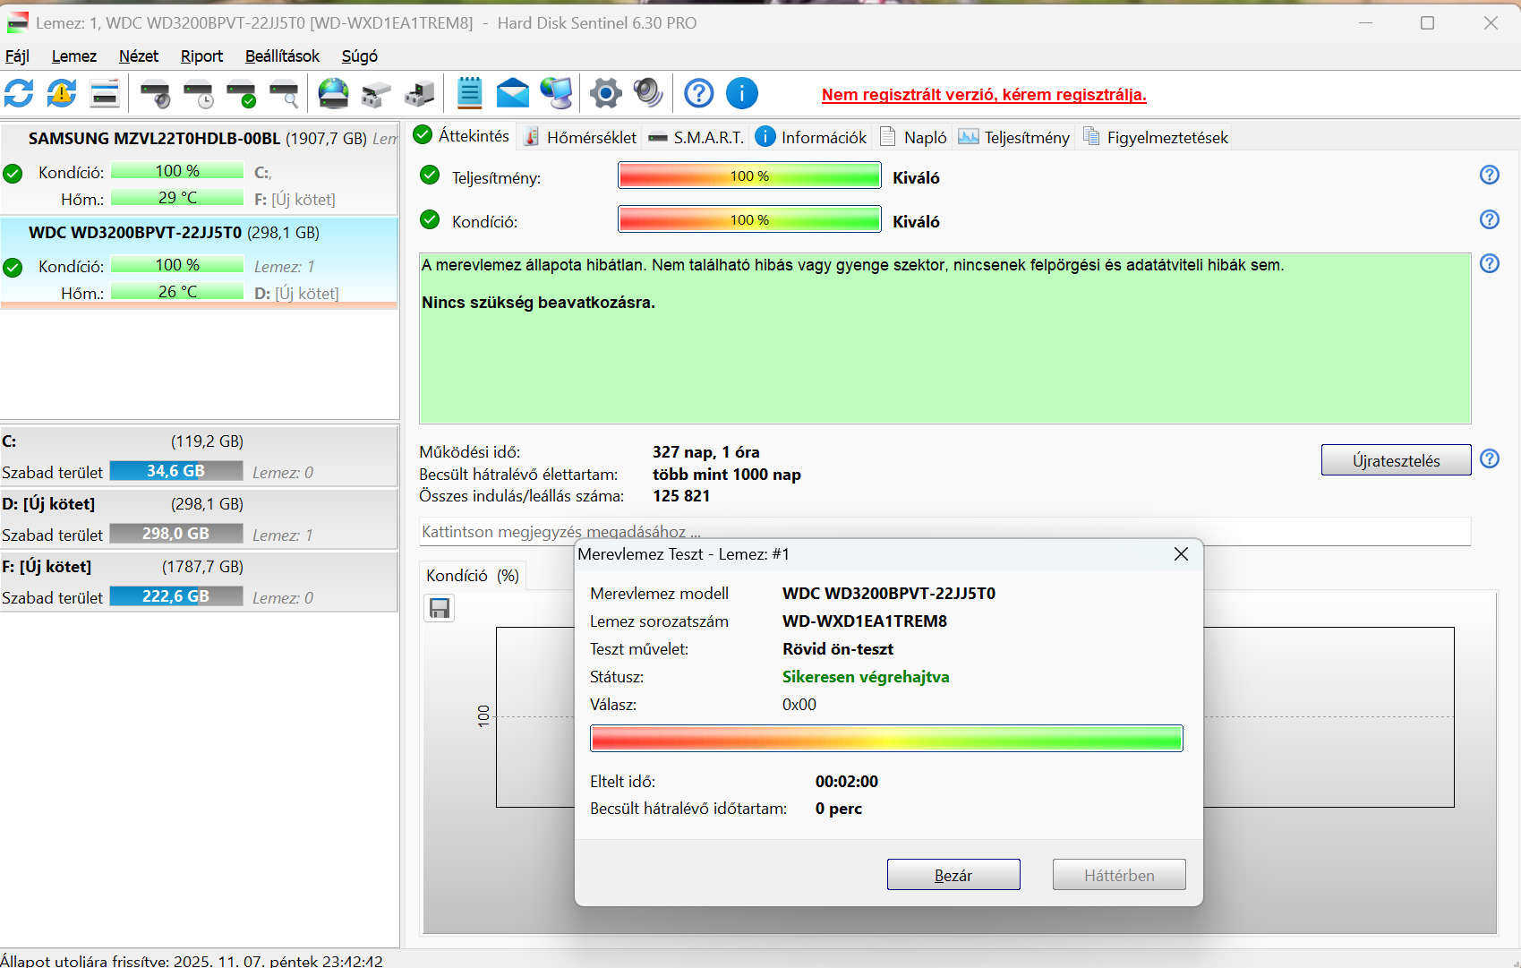This screenshot has width=1521, height=968.
Task: Click the floppy disk save icon above the graph
Action: click(440, 609)
